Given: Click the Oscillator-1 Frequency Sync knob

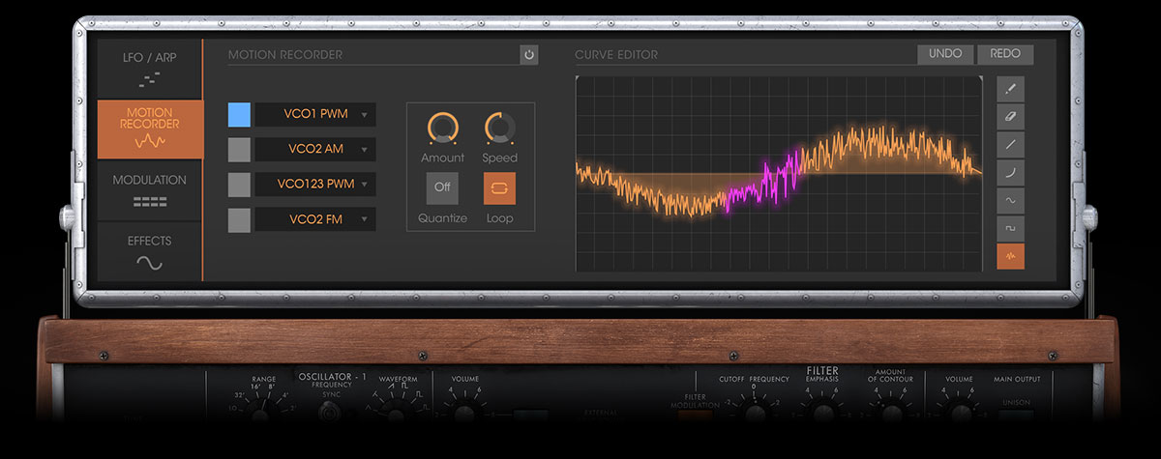Looking at the screenshot, I should click(328, 413).
